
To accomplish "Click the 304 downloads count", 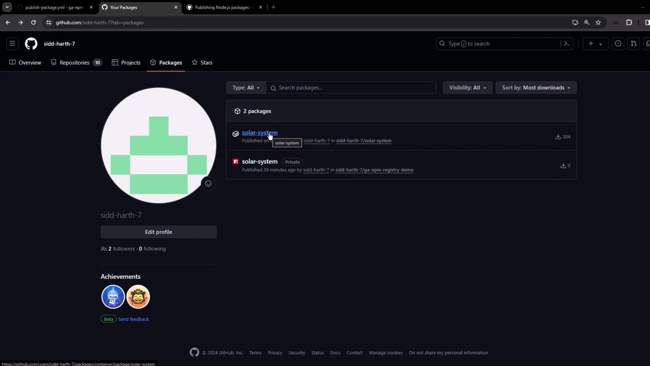I will (563, 137).
